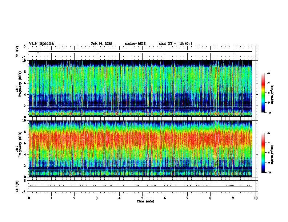Click the "-10" label on ch.2 color bar
The width and height of the screenshot is (288, 222).
coord(269,173)
